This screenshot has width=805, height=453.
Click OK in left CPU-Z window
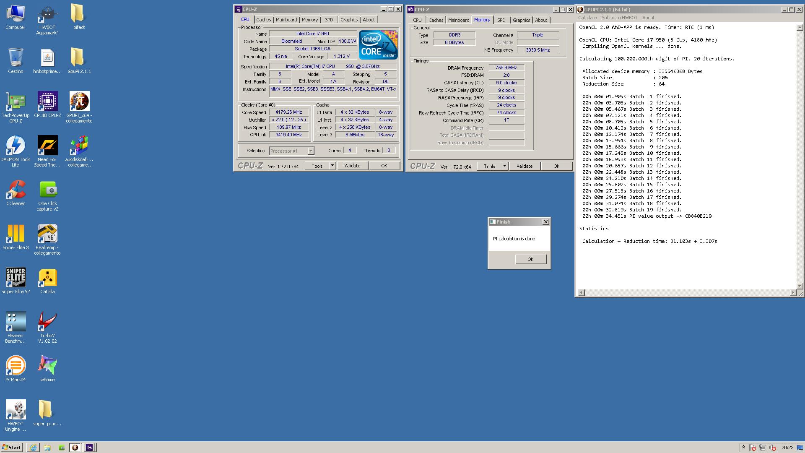click(384, 166)
